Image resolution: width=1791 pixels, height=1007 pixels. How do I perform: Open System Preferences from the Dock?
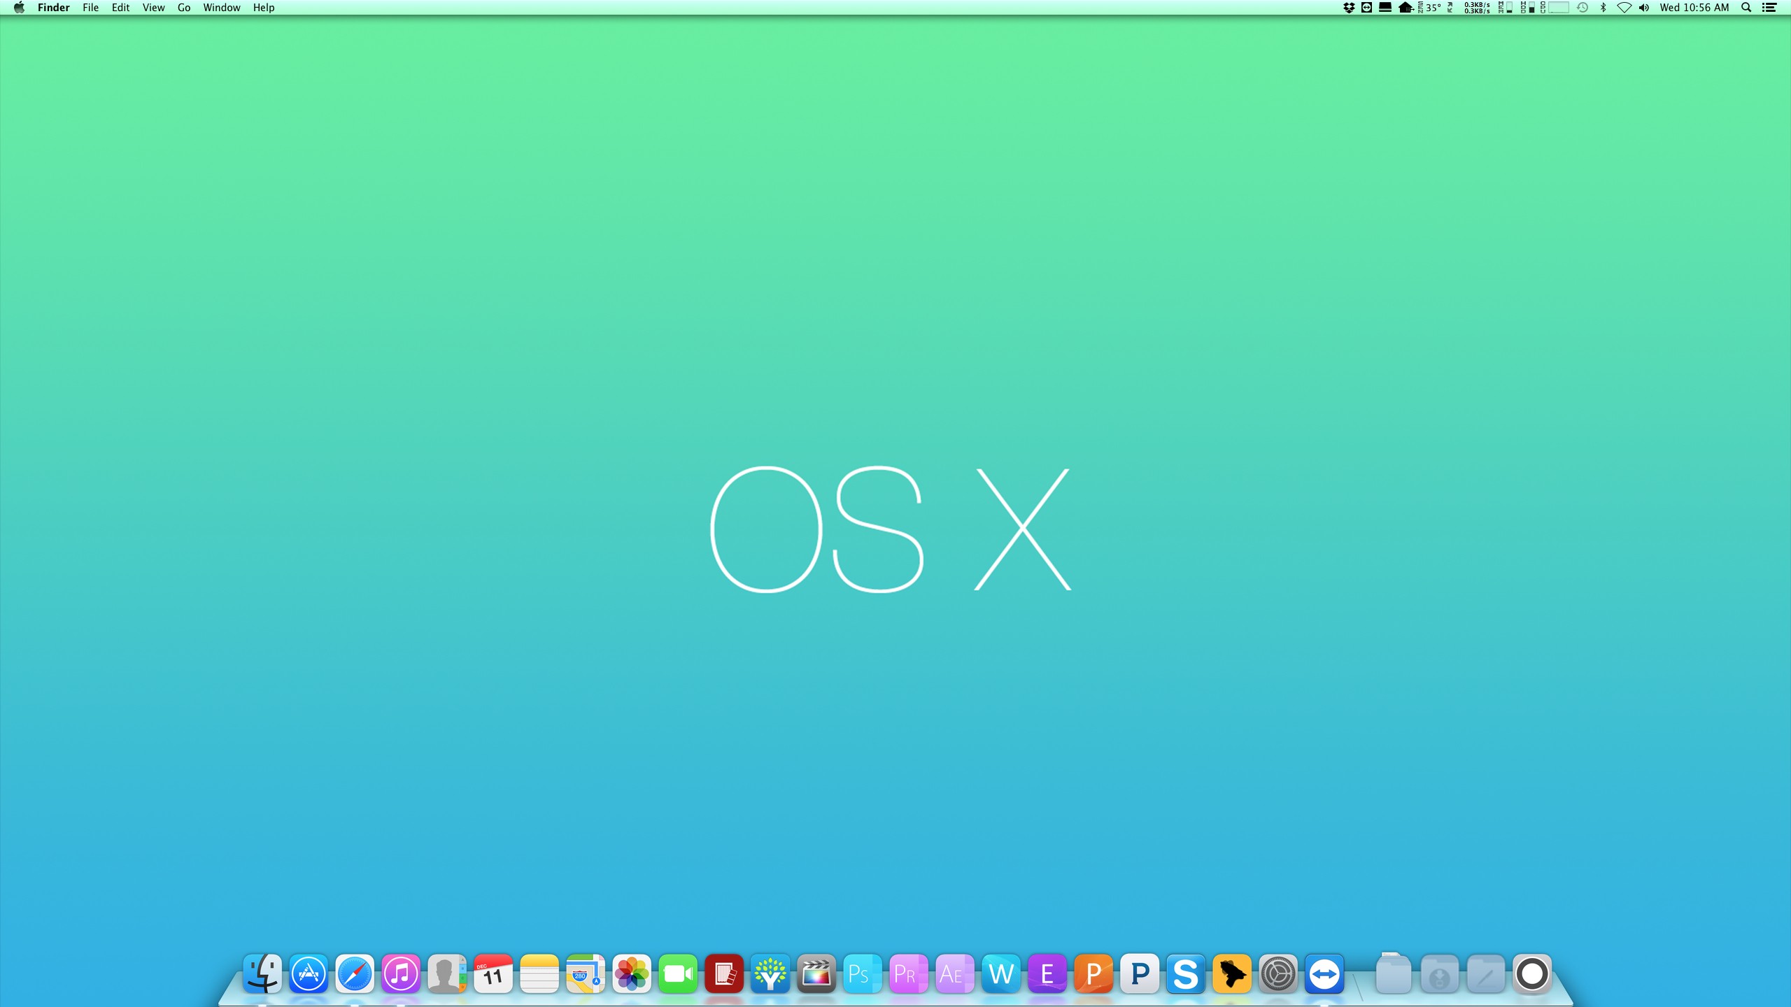pyautogui.click(x=1277, y=973)
